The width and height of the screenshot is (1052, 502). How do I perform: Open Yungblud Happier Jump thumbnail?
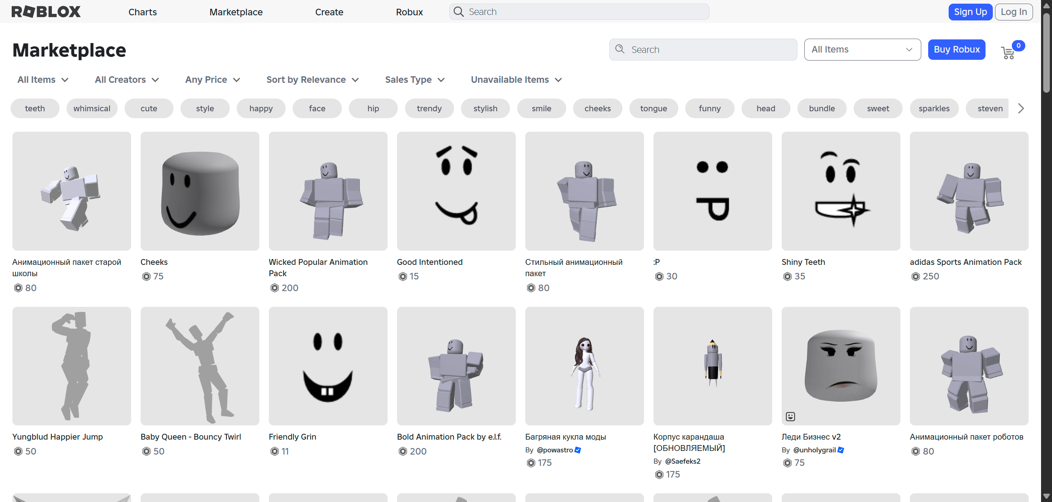tap(72, 366)
